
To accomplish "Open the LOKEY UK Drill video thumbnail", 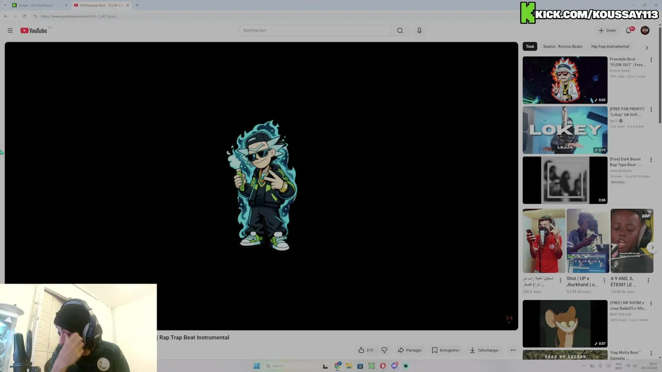I will (x=565, y=130).
